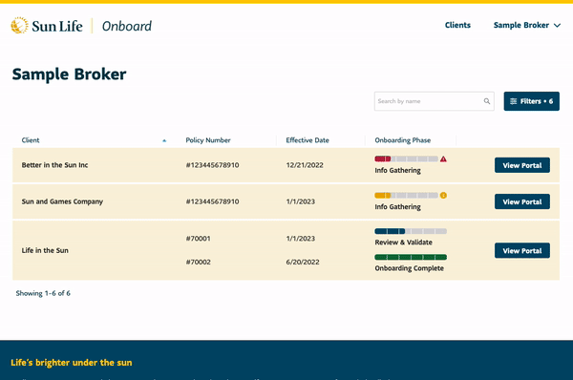Viewport: 573px width, 380px height.
Task: Click the Client column sort arrow
Action: click(164, 140)
